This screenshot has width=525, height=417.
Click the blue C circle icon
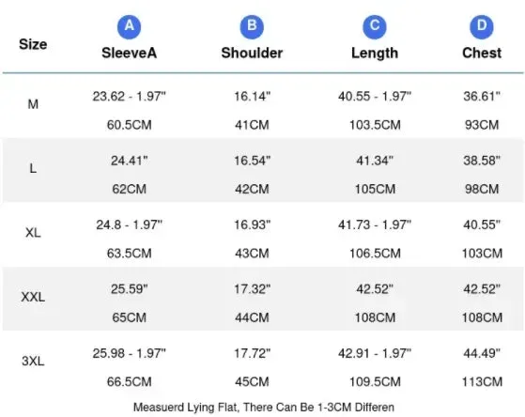point(375,26)
